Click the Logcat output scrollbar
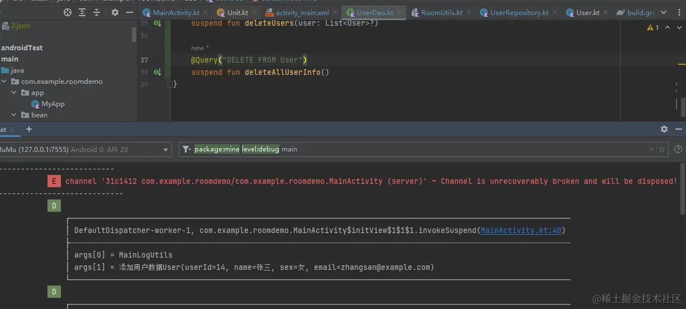The width and height of the screenshot is (686, 309). pos(683,189)
